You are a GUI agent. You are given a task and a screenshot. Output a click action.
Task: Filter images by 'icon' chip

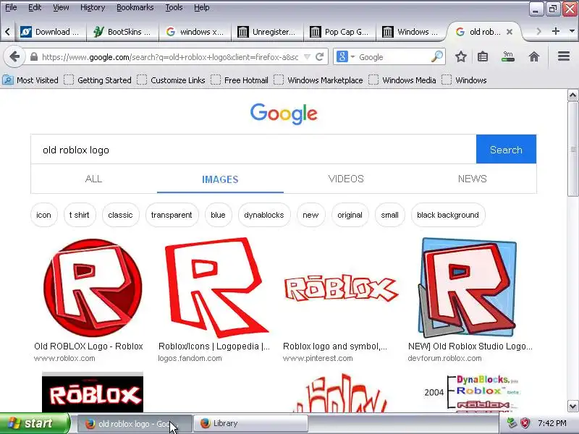(x=43, y=215)
